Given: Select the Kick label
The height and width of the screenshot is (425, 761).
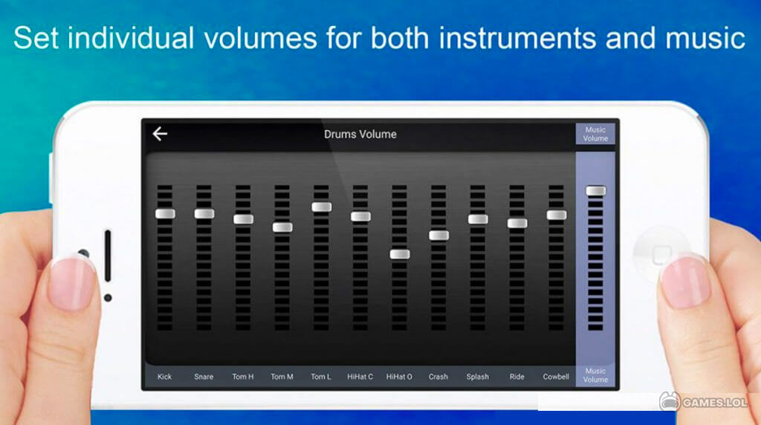Looking at the screenshot, I should pos(164,377).
